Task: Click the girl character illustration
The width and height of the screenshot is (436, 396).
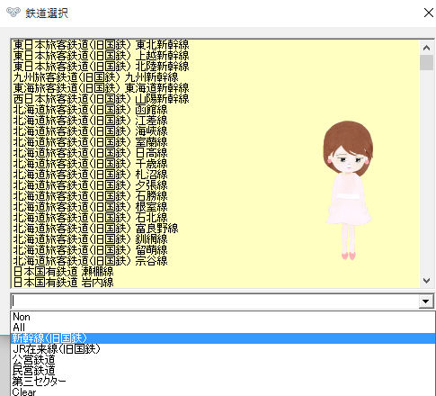Action: pyautogui.click(x=348, y=190)
